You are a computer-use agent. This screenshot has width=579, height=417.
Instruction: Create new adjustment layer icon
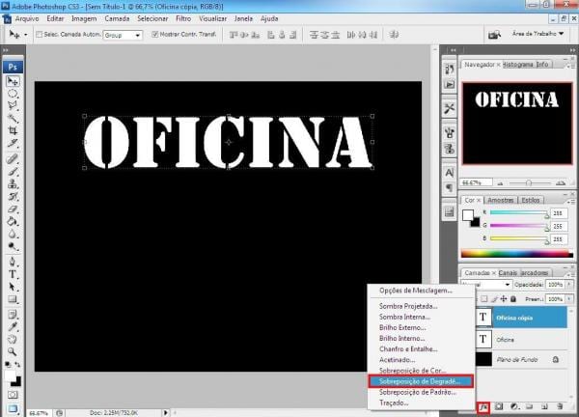(x=514, y=406)
